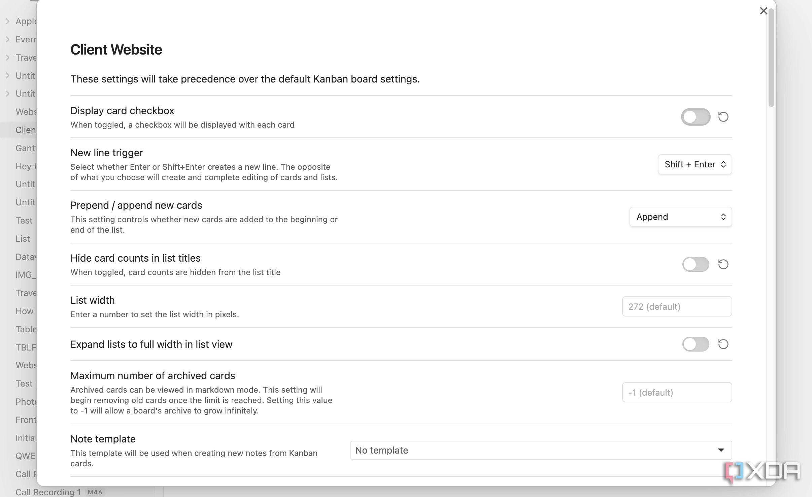Reset the Display card checkbox setting
The height and width of the screenshot is (497, 812).
coord(723,117)
